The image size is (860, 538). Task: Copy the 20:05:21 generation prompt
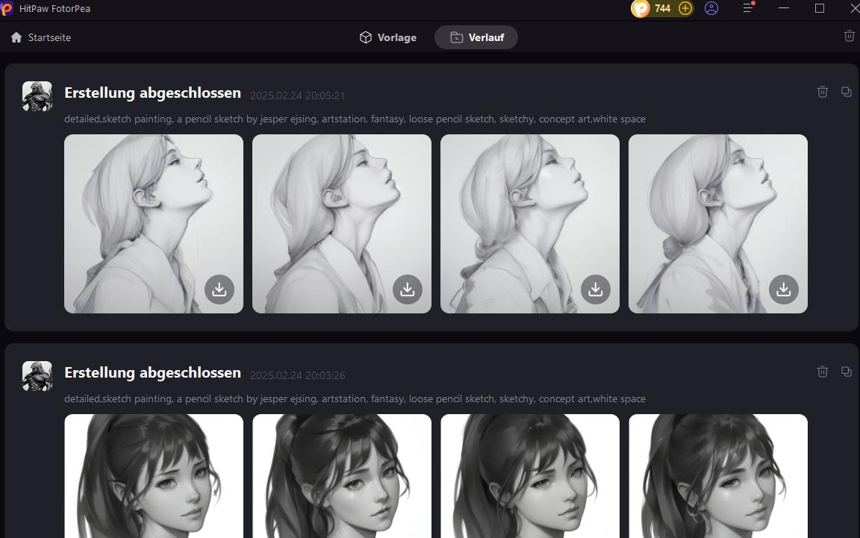[x=847, y=92]
